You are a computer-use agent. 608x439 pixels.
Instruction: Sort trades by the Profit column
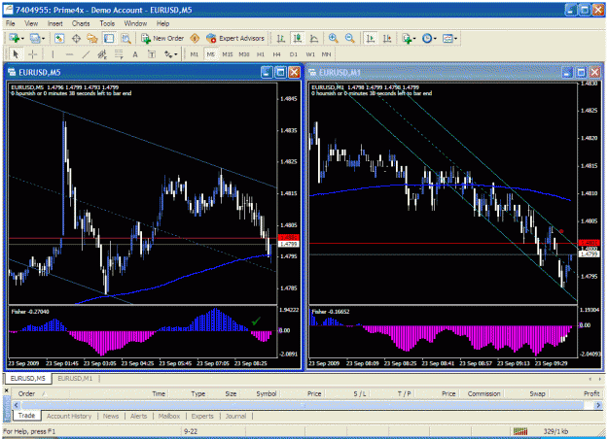(x=591, y=393)
